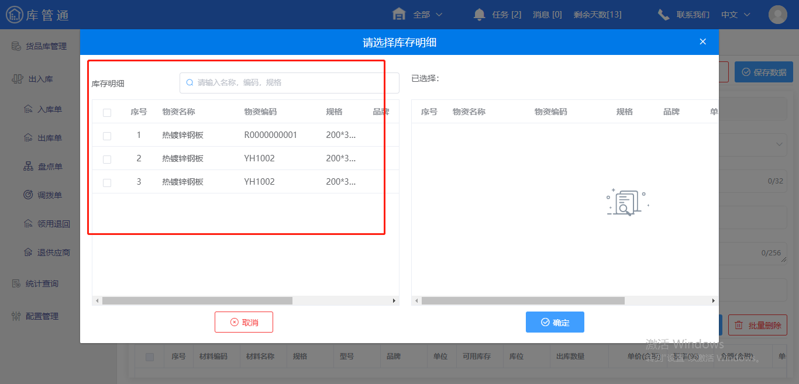The image size is (799, 384).
Task: Click the 货品库管理 sidebar icon
Action: [16, 46]
